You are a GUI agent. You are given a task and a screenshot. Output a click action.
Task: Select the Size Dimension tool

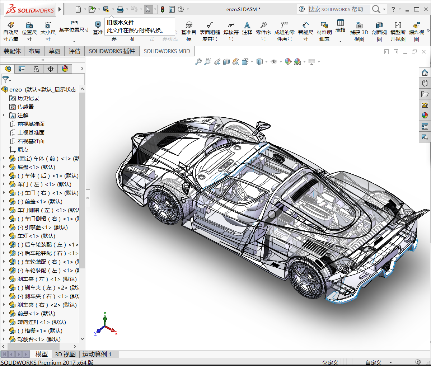tap(48, 31)
